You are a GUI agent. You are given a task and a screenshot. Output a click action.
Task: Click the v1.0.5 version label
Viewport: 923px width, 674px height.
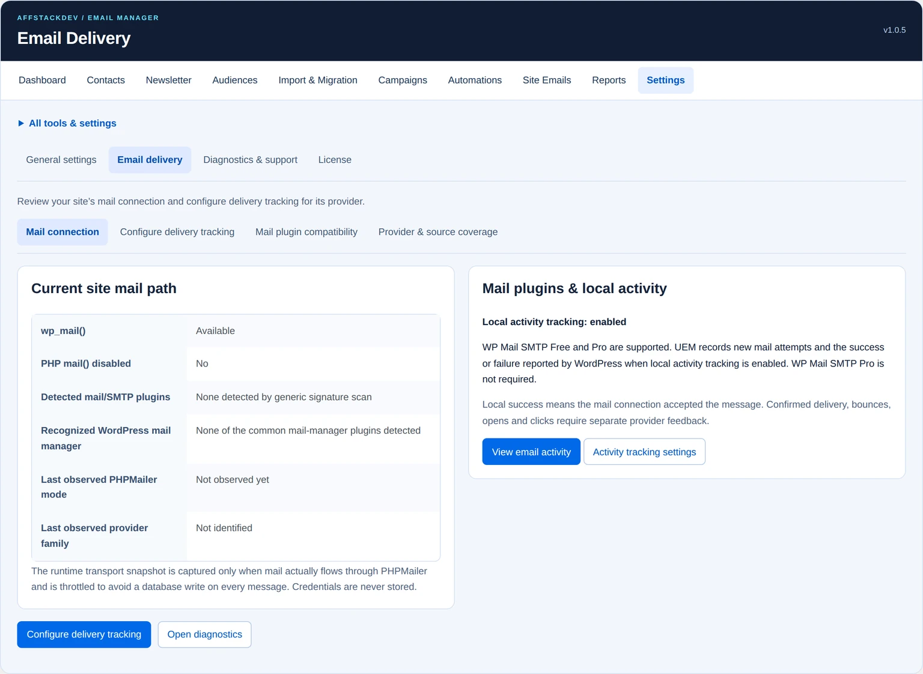tap(894, 30)
